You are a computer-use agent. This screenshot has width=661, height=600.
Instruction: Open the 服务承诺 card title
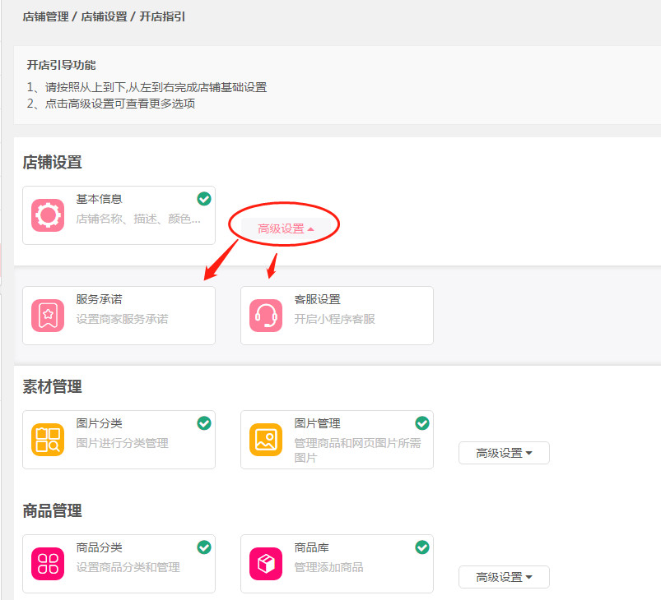click(99, 300)
